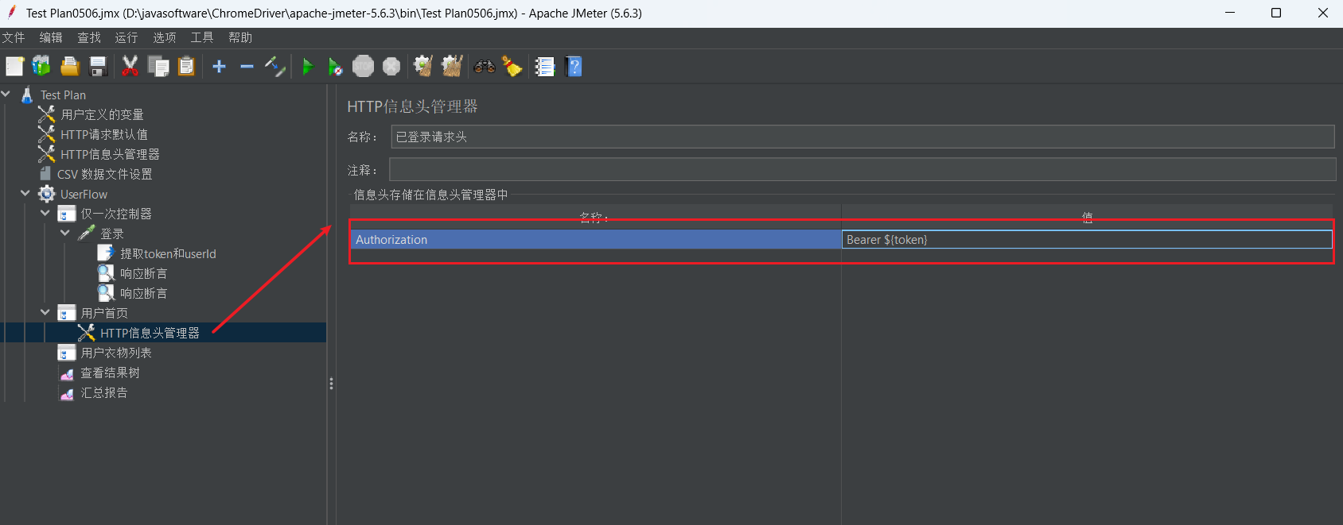The width and height of the screenshot is (1343, 525).
Task: Select 查看结果树 listener node
Action: (x=110, y=373)
